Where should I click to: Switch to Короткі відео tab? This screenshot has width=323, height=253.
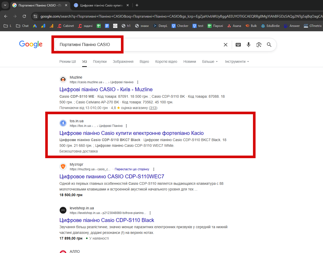pos(166,62)
